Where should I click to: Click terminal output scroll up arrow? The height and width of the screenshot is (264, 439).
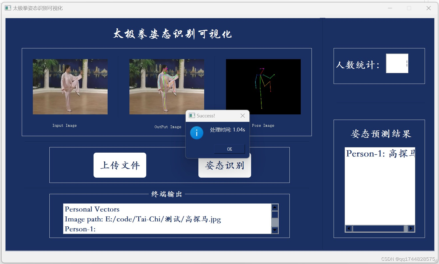click(275, 207)
